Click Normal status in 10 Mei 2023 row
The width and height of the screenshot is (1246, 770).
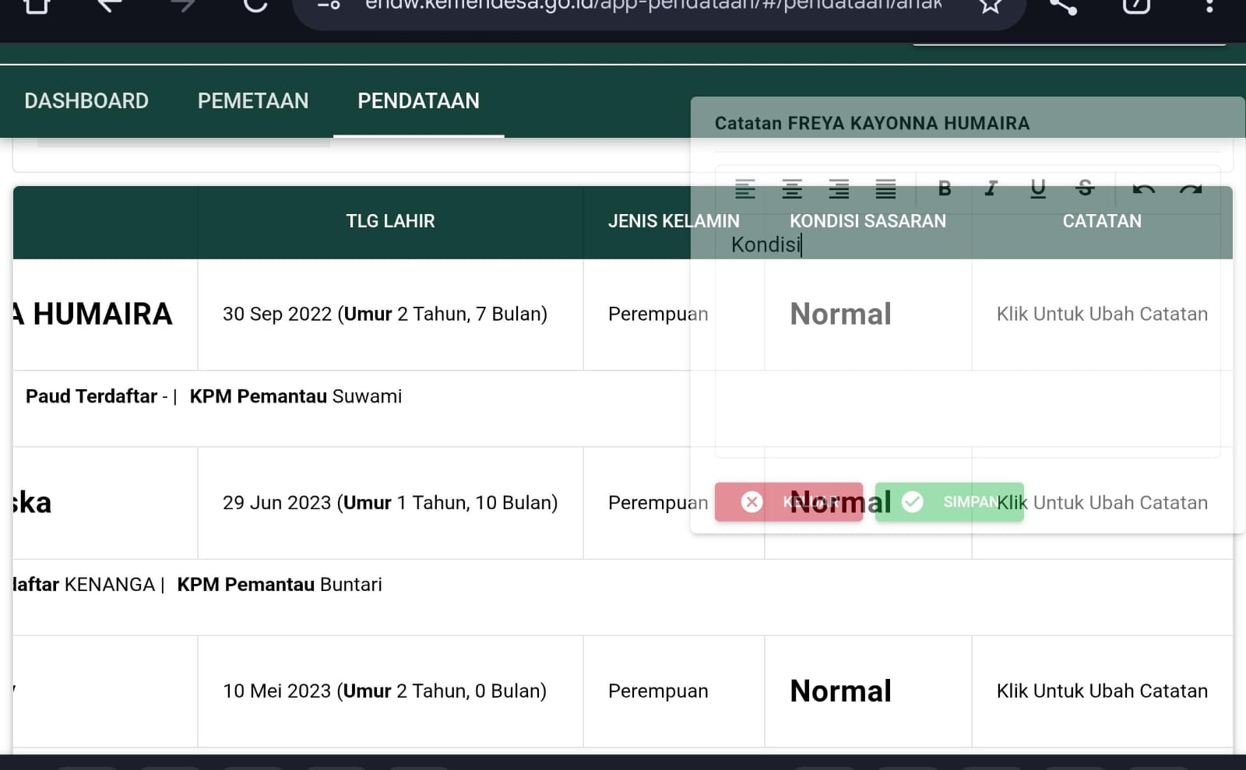click(x=840, y=691)
